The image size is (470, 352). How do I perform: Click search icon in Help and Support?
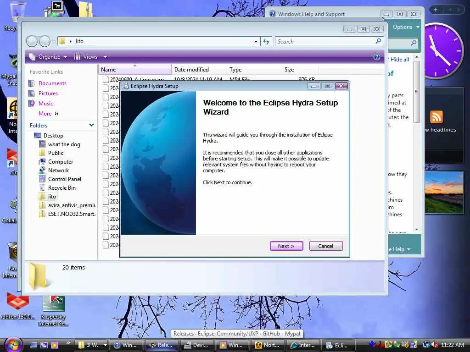pyautogui.click(x=414, y=43)
